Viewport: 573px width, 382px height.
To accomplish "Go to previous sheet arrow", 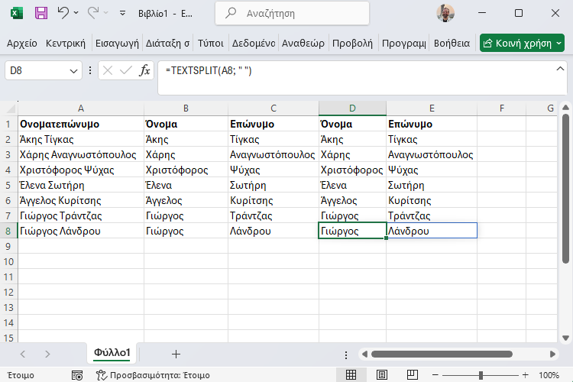I will pyautogui.click(x=23, y=354).
